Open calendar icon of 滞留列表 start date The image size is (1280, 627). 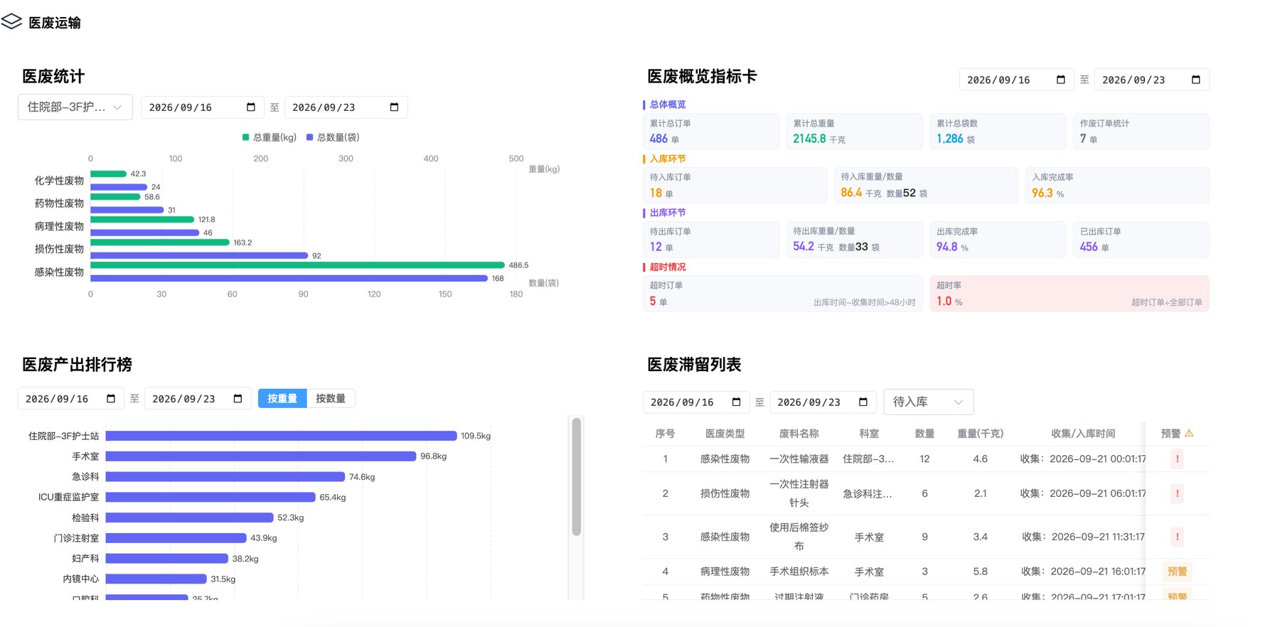point(737,402)
